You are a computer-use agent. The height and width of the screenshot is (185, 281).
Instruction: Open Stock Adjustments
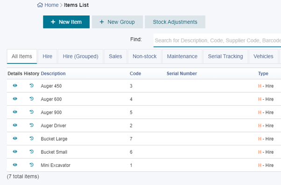pos(175,22)
